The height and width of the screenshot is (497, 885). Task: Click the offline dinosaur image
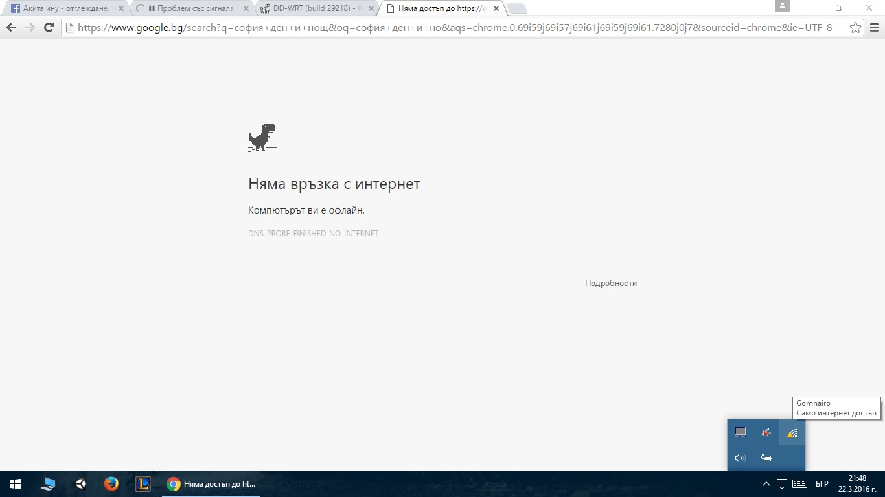[x=262, y=138]
